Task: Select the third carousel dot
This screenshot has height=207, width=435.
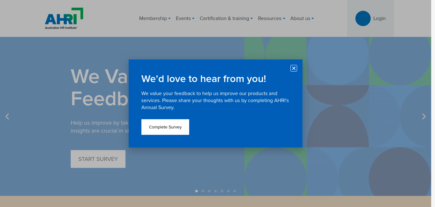Action: tap(209, 191)
